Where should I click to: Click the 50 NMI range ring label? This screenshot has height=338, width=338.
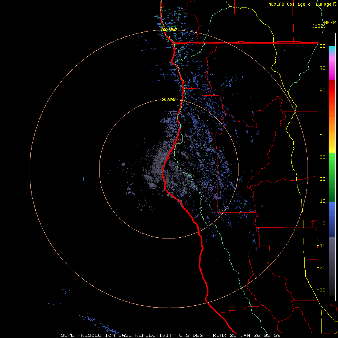(x=169, y=100)
